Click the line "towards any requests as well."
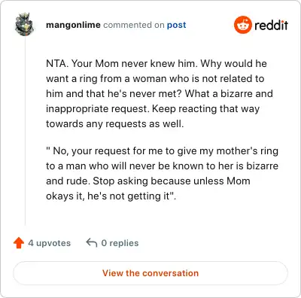This screenshot has width=301, height=298. point(115,124)
